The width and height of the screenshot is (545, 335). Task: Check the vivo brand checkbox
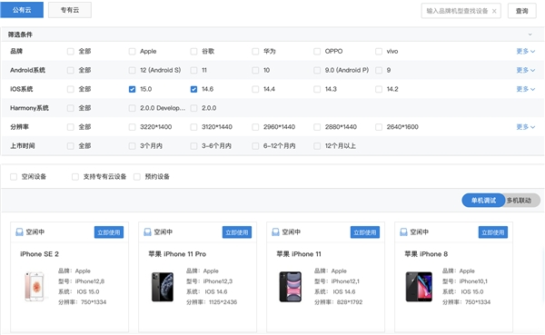379,52
